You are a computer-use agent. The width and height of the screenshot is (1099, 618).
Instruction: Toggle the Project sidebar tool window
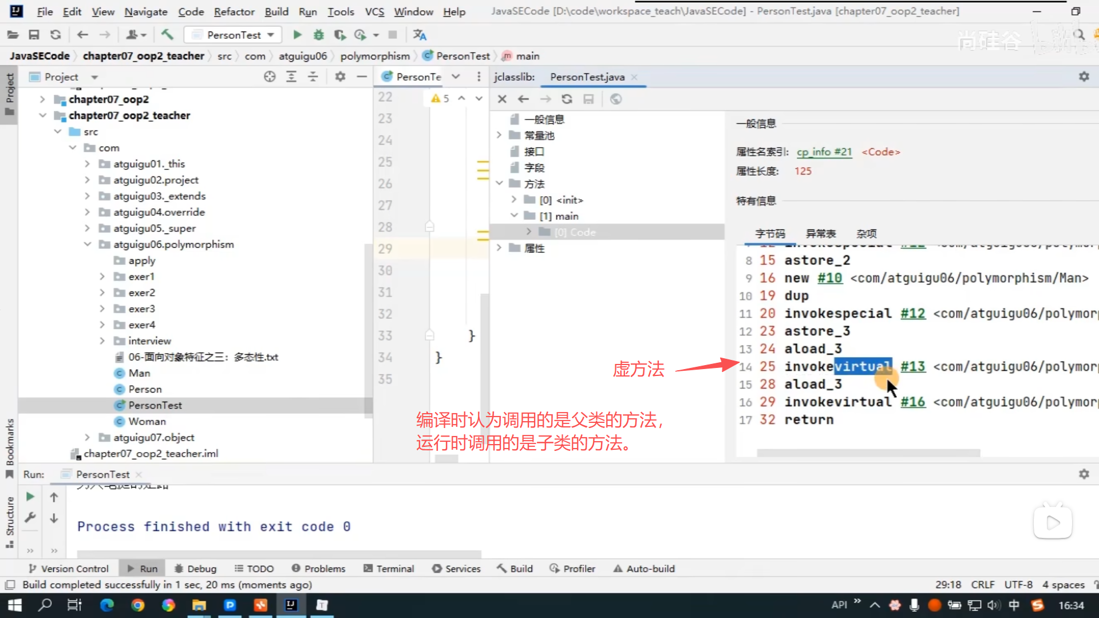10,93
